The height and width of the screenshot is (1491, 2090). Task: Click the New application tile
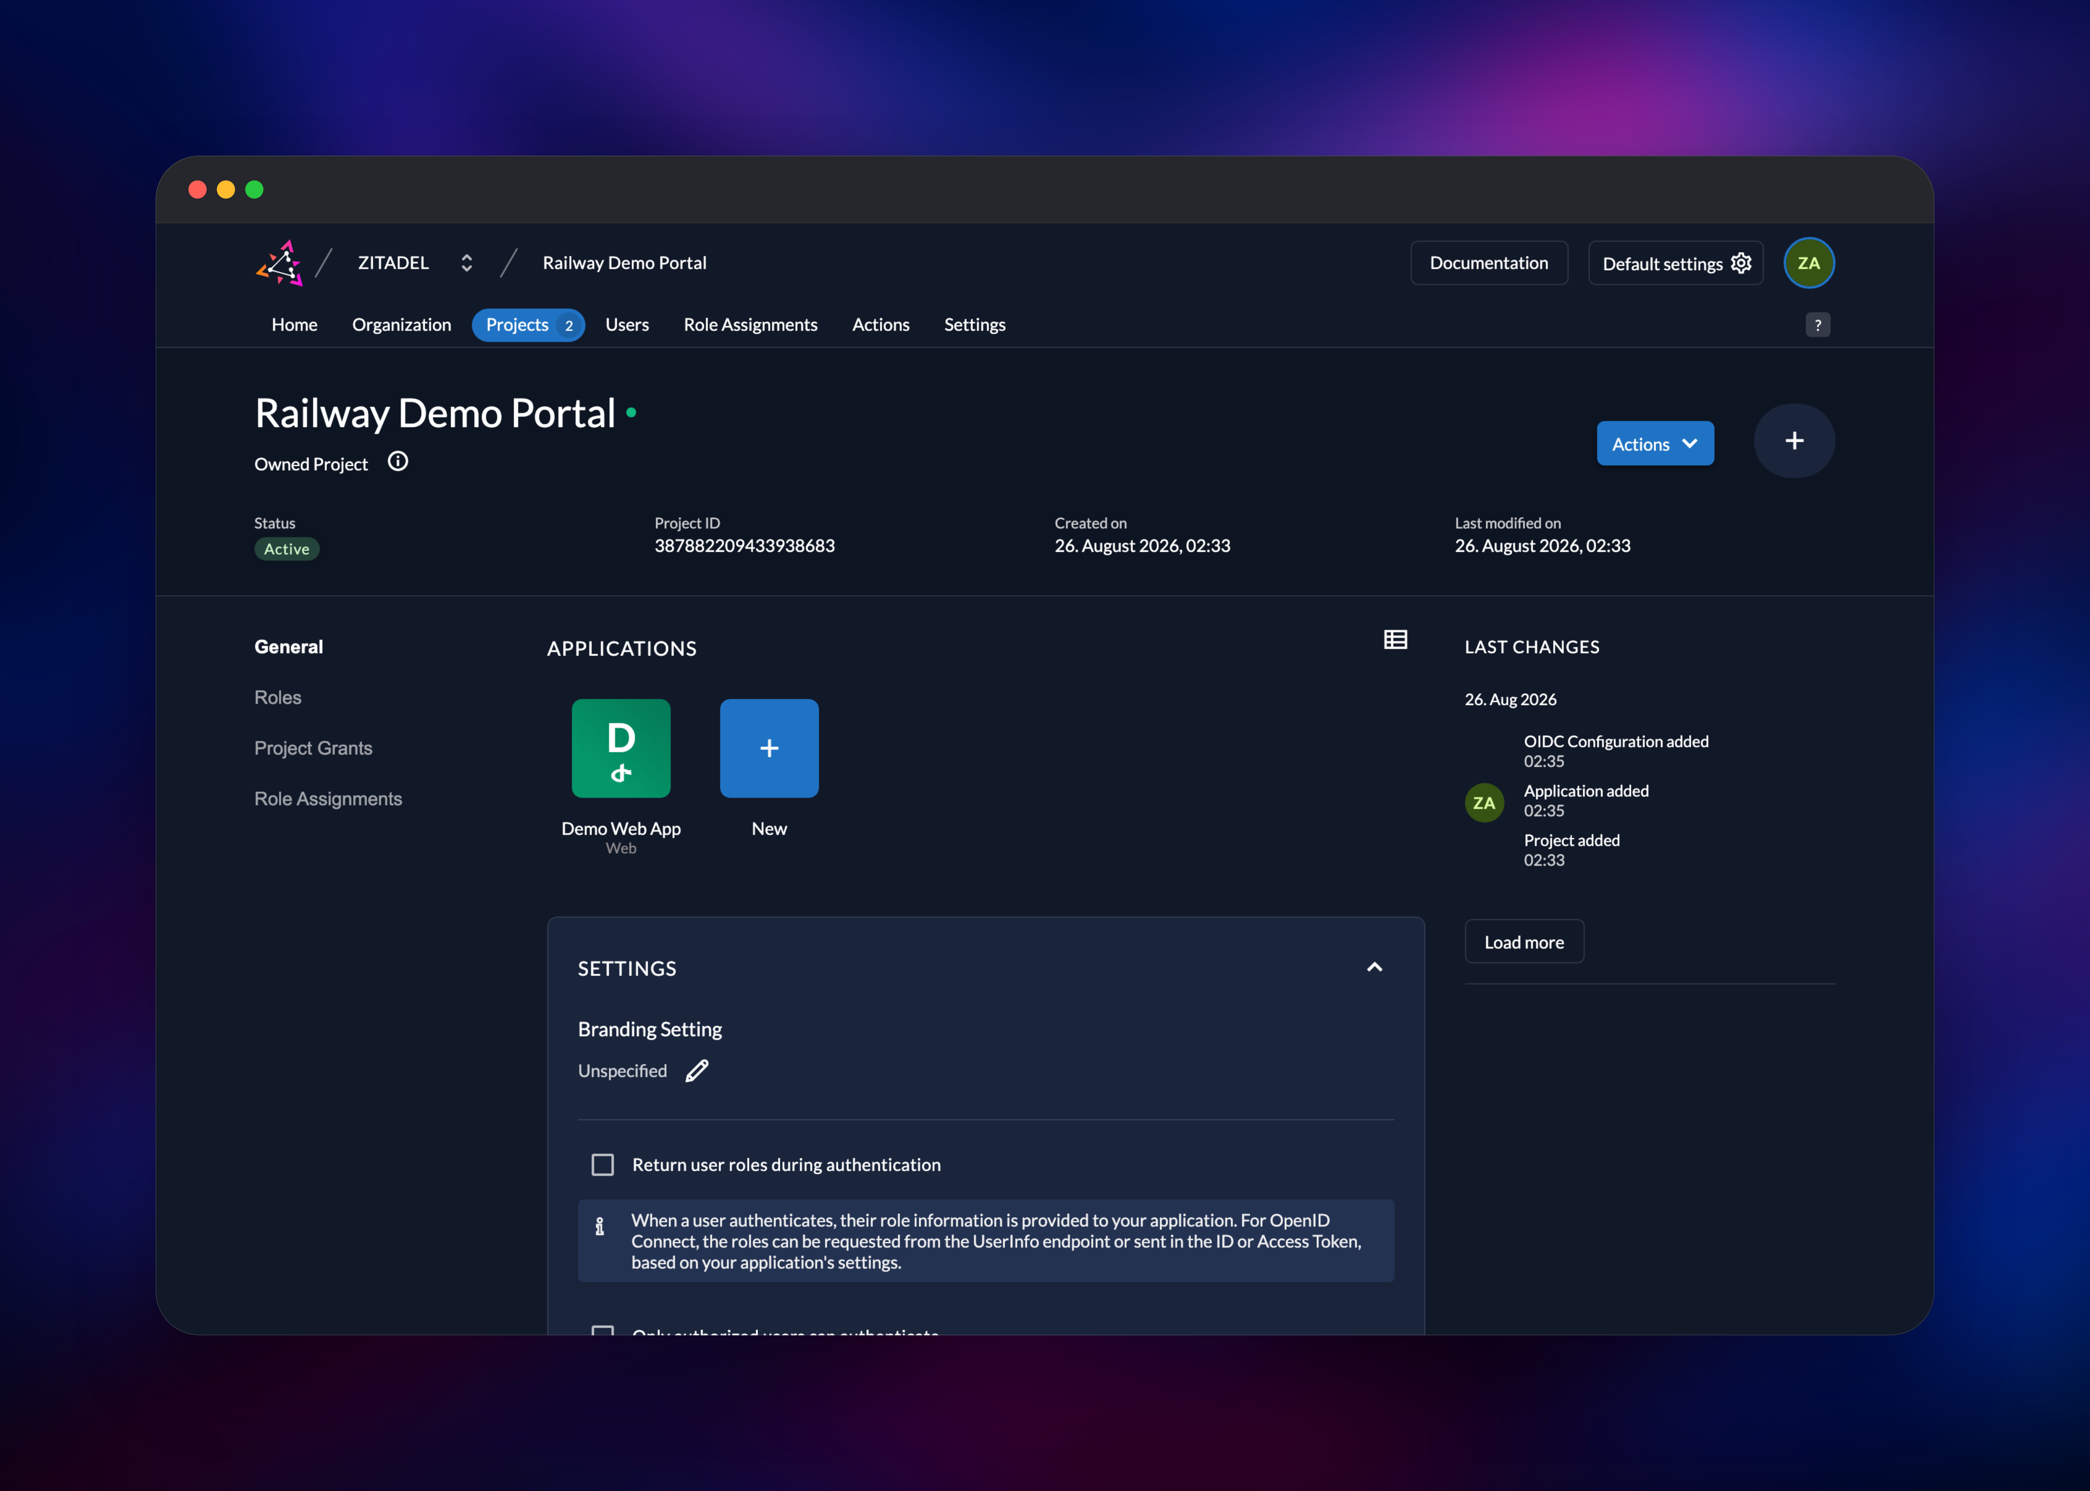tap(769, 748)
